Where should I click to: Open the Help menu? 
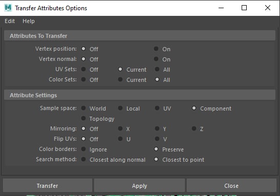pos(29,21)
